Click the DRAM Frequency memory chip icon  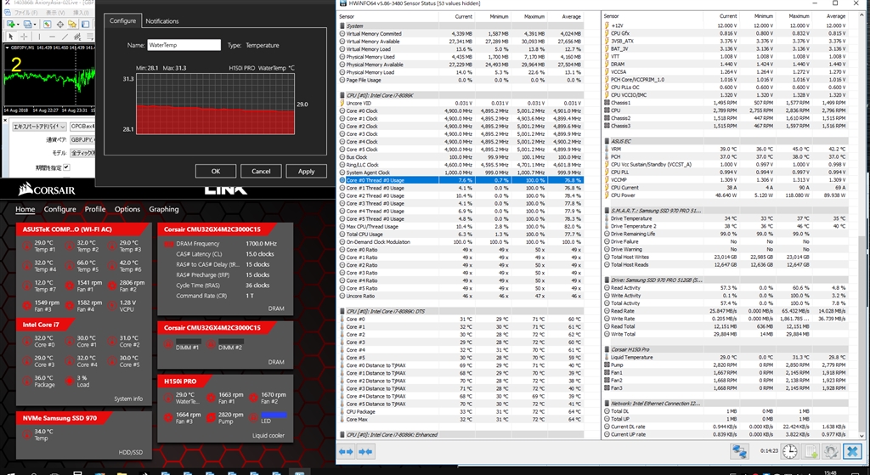pos(169,244)
